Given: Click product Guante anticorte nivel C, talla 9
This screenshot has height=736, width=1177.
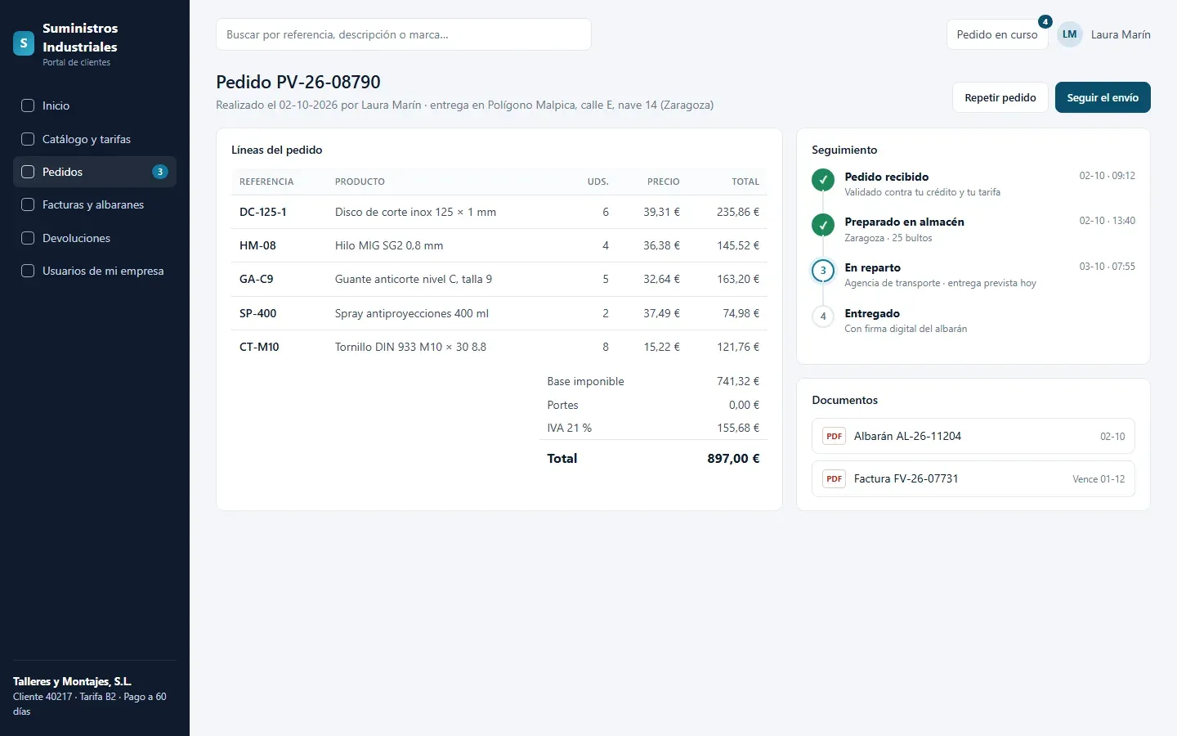Looking at the screenshot, I should [x=414, y=279].
